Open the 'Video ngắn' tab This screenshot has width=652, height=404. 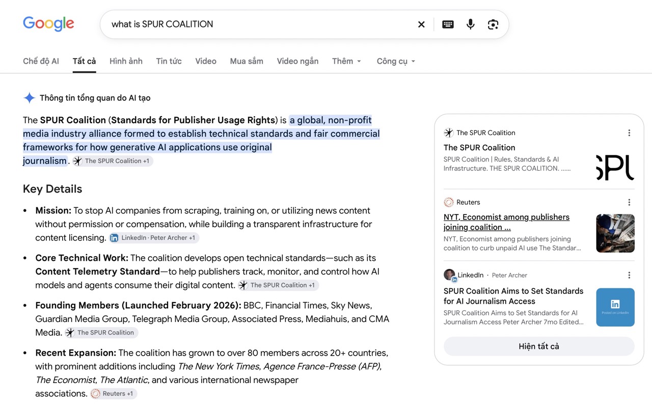coord(297,61)
